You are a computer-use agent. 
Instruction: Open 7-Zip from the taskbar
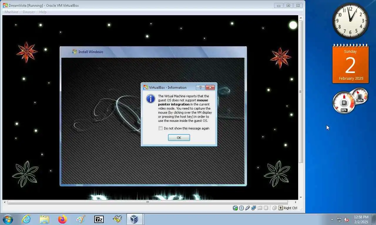pyautogui.click(x=99, y=219)
